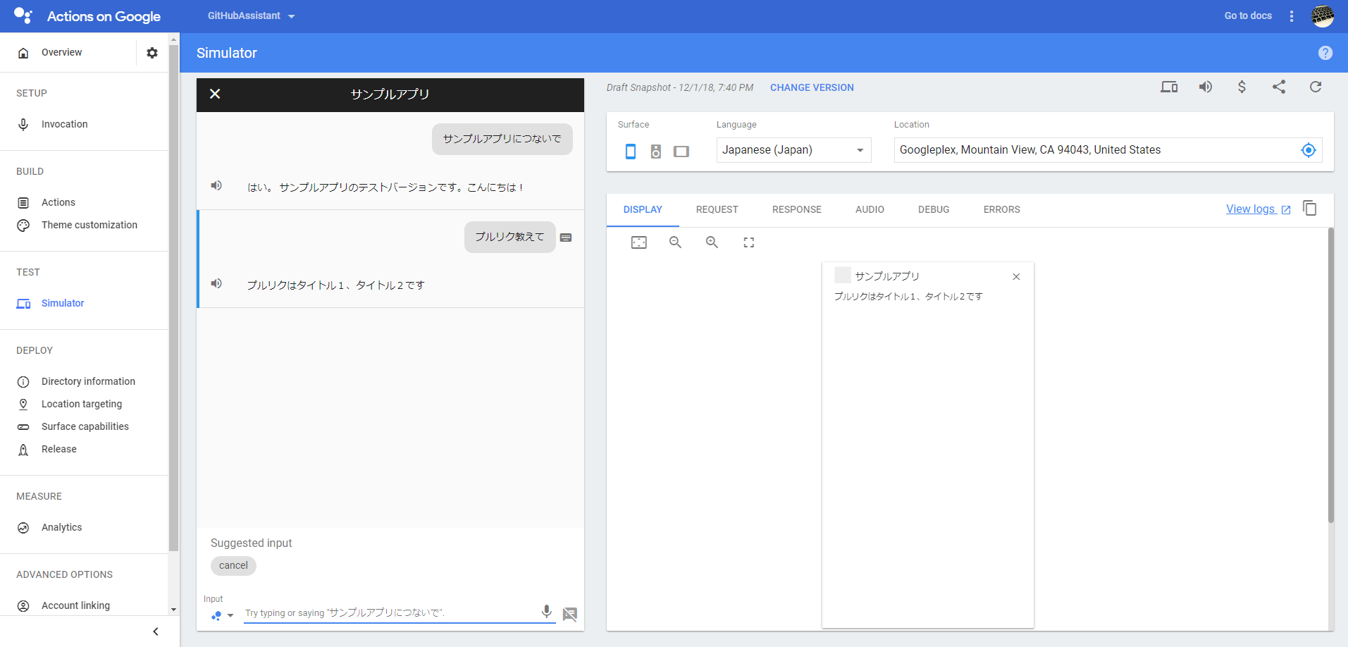The image size is (1348, 647).
Task: Switch to the REQUEST tab
Action: coord(717,209)
